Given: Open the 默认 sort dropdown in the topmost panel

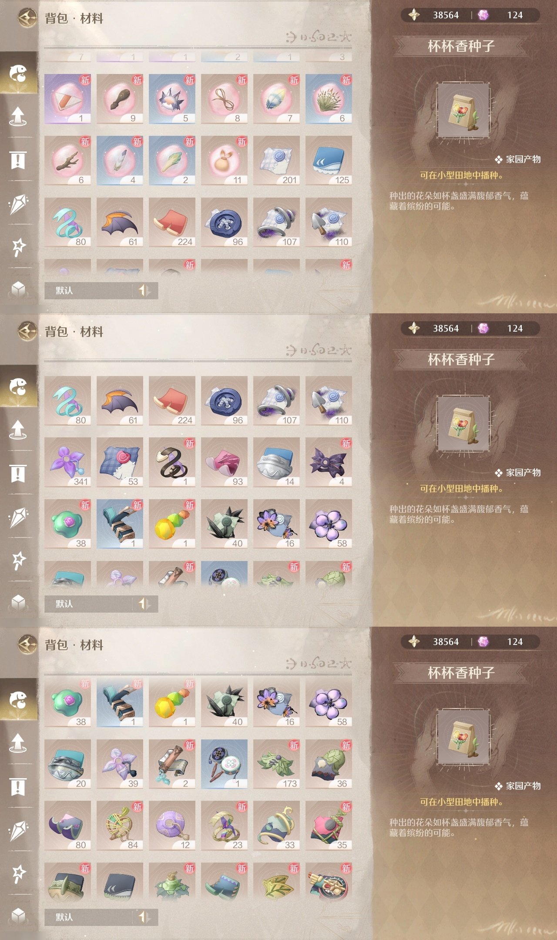Looking at the screenshot, I should 88,290.
